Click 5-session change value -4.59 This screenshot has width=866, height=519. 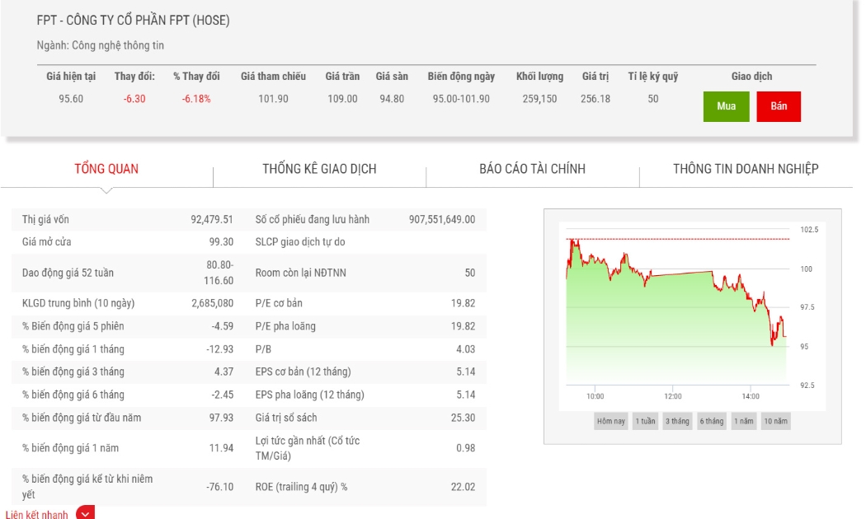point(222,326)
